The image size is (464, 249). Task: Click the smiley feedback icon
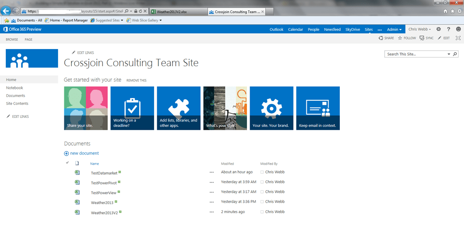click(x=459, y=29)
